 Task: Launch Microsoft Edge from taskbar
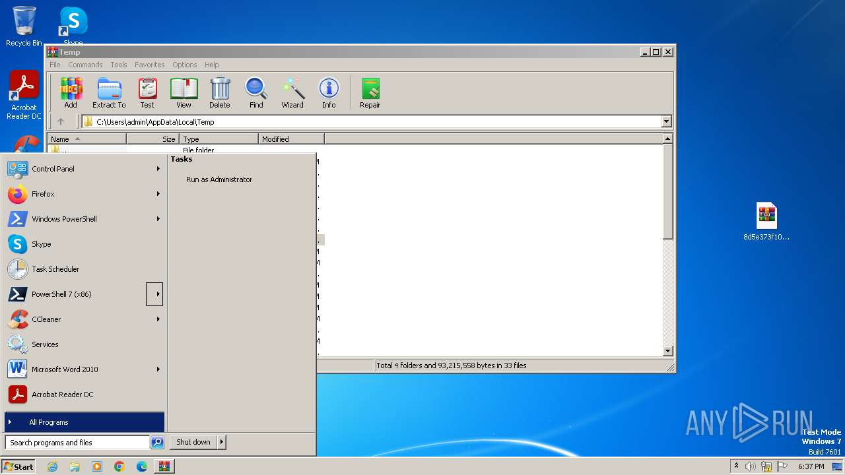tap(142, 466)
